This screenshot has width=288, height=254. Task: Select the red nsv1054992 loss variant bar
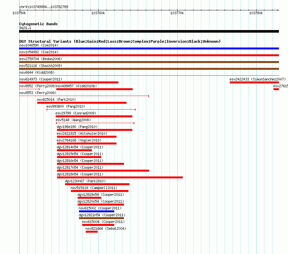[x=149, y=55]
